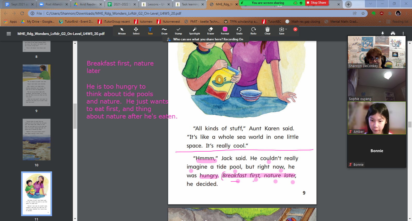Save the annotated screen
The height and width of the screenshot is (221, 412).
pyautogui.click(x=281, y=31)
